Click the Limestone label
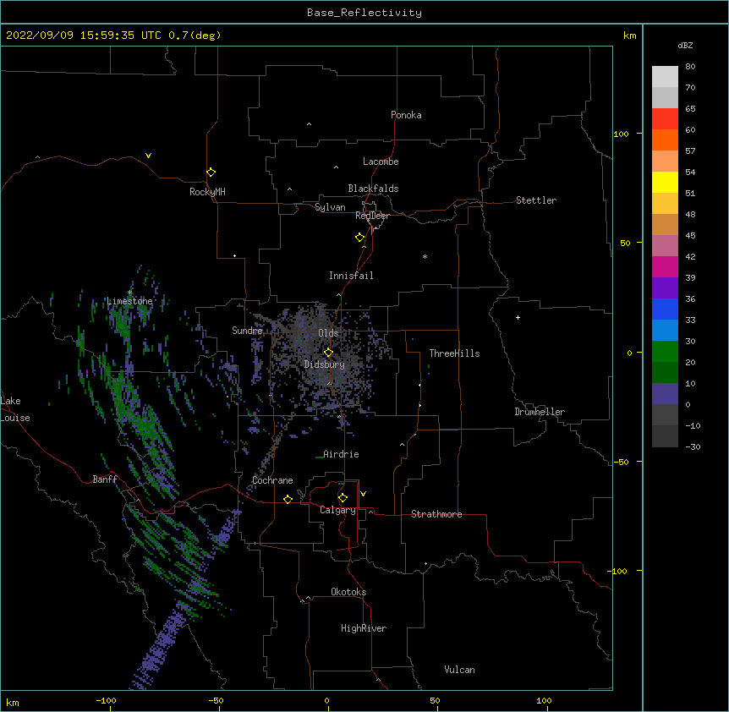 129,301
